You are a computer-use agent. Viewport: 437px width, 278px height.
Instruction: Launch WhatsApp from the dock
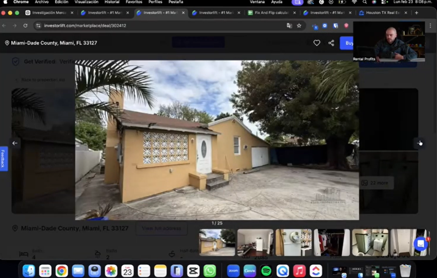[x=210, y=270]
